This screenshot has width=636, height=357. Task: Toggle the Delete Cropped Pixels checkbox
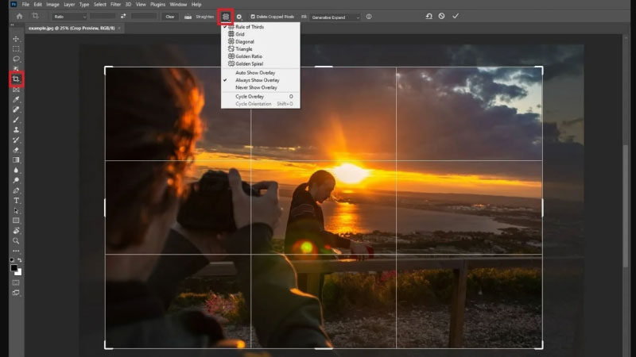tap(253, 17)
